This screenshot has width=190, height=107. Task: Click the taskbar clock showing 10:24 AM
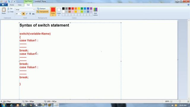183,105
